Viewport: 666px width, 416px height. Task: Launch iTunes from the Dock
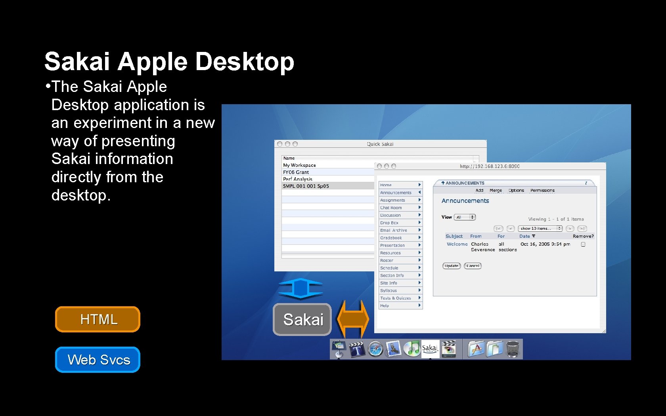[411, 349]
